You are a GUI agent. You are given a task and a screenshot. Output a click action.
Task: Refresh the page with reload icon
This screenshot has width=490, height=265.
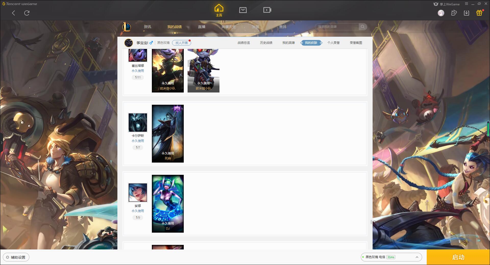[x=27, y=13]
